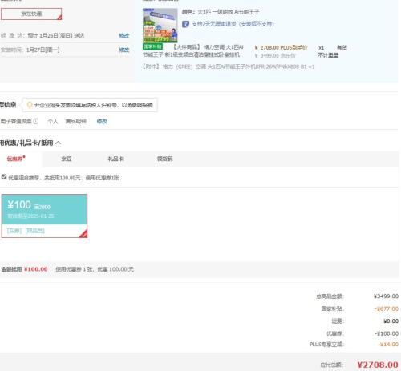This screenshot has width=401, height=371.
Task: Select the 京东快递 delivery option
Action: 31,14
